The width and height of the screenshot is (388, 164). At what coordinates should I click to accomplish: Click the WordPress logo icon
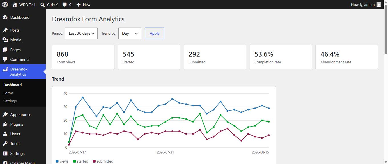click(x=5, y=5)
